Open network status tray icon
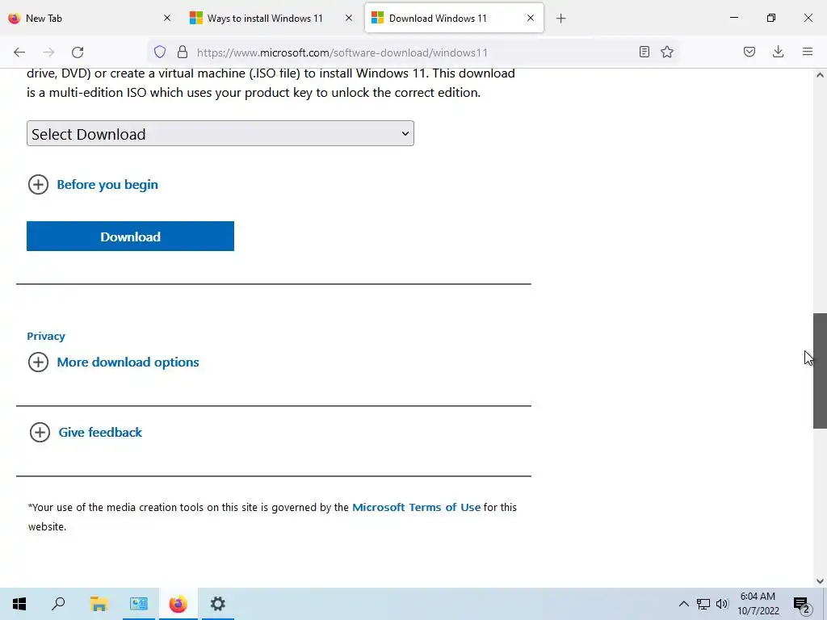Viewport: 827px width, 620px height. click(x=703, y=604)
